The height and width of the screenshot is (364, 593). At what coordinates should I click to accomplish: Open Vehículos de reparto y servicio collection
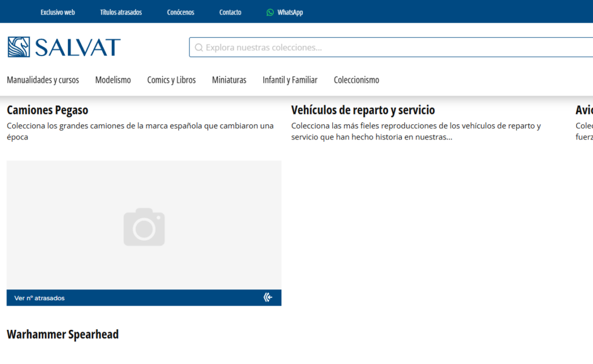click(x=363, y=110)
